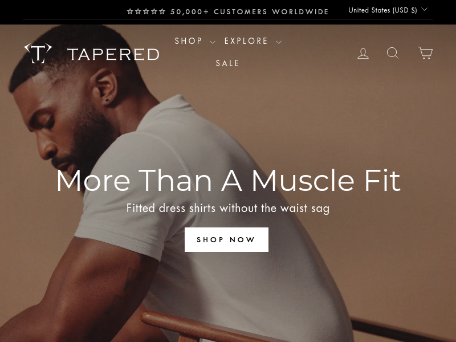
Task: Click the SHOP NOW button
Action: tap(226, 239)
